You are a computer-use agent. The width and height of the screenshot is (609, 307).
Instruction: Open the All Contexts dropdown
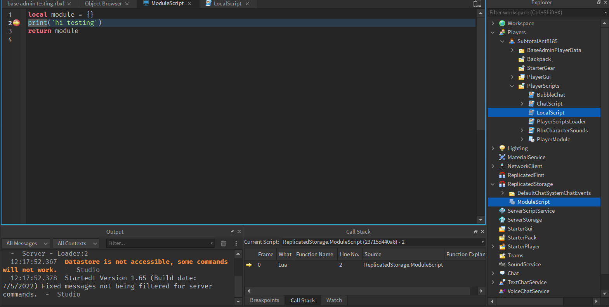click(x=76, y=243)
